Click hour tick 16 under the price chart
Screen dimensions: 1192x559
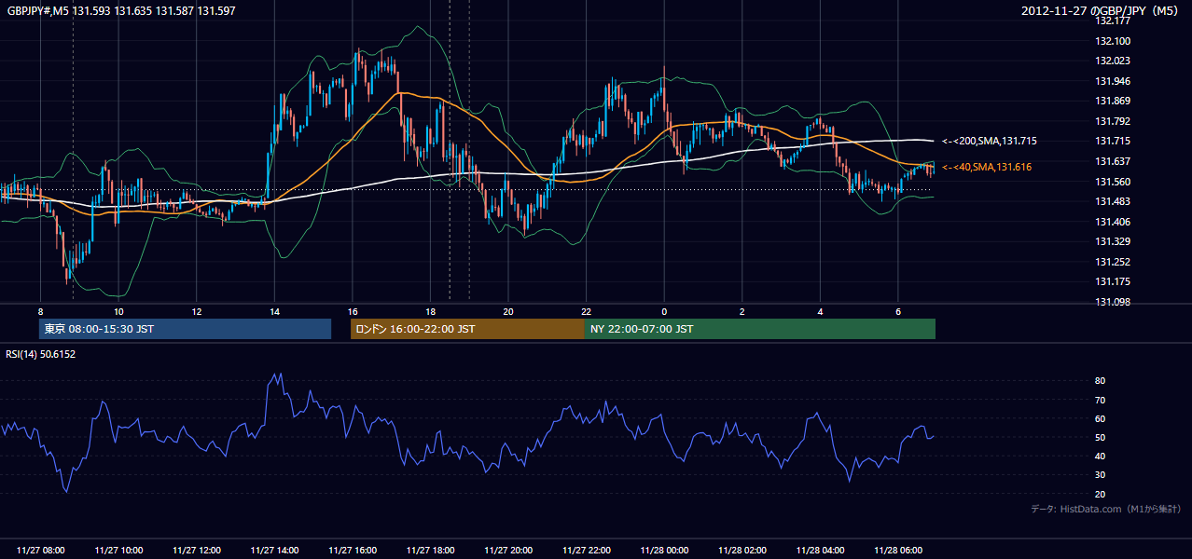click(x=353, y=311)
